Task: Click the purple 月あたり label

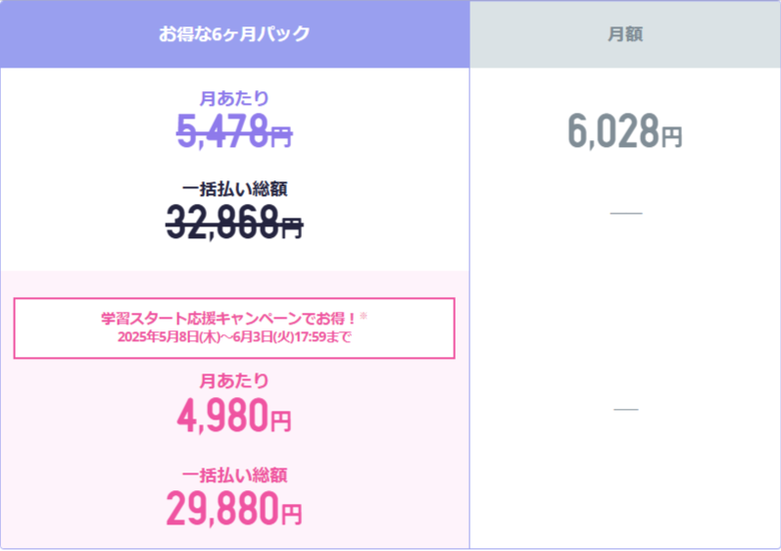Action: point(234,98)
